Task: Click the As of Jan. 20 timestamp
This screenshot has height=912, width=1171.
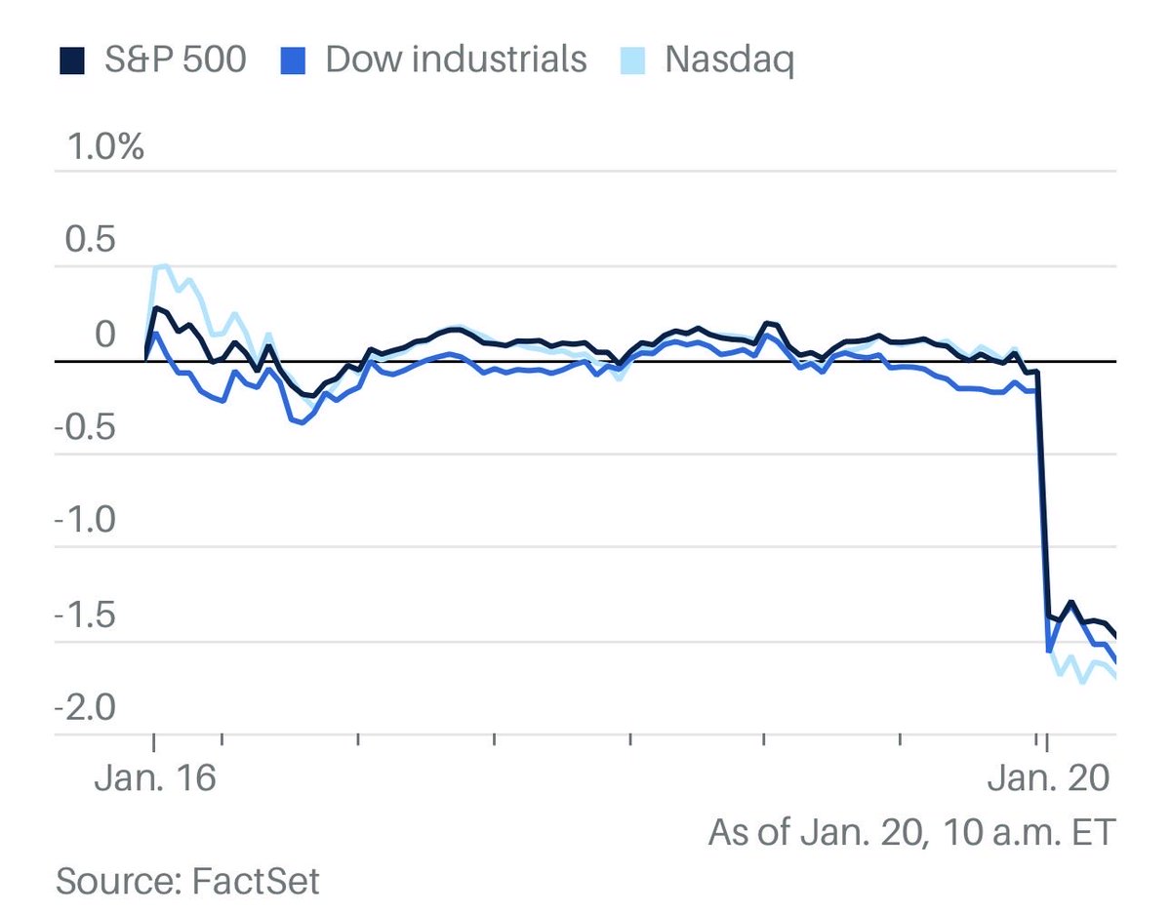Action: (x=910, y=834)
